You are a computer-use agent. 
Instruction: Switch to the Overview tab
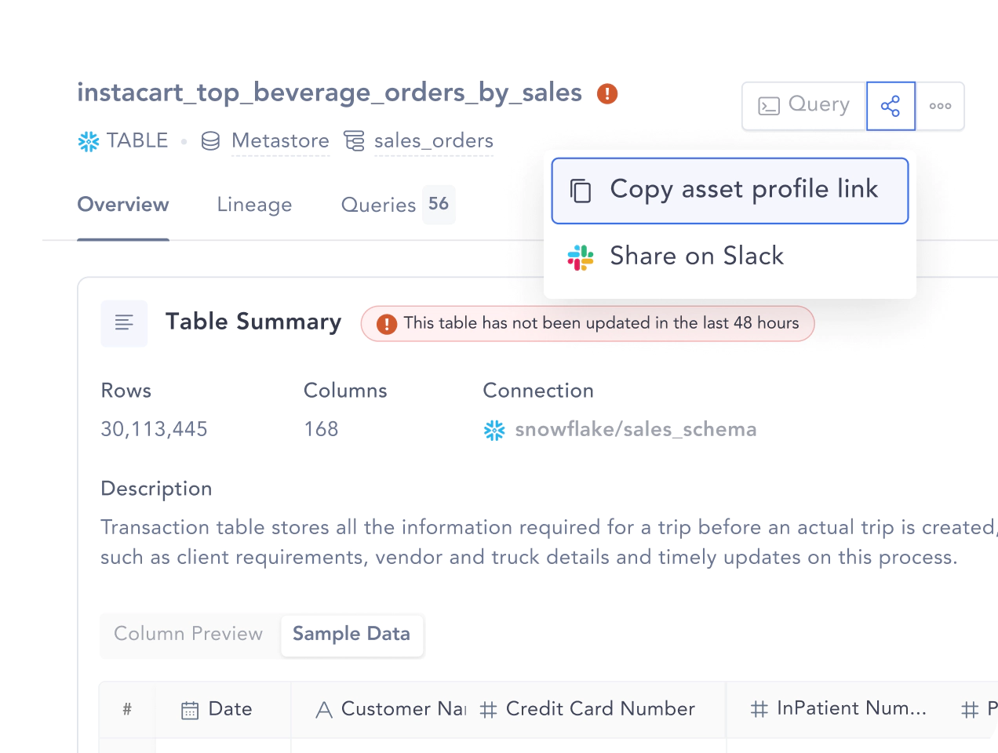[123, 205]
